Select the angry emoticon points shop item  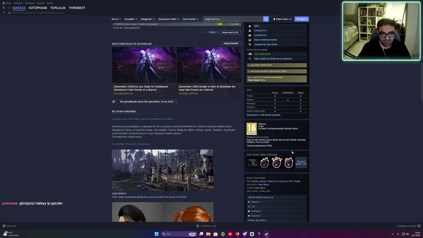(289, 162)
